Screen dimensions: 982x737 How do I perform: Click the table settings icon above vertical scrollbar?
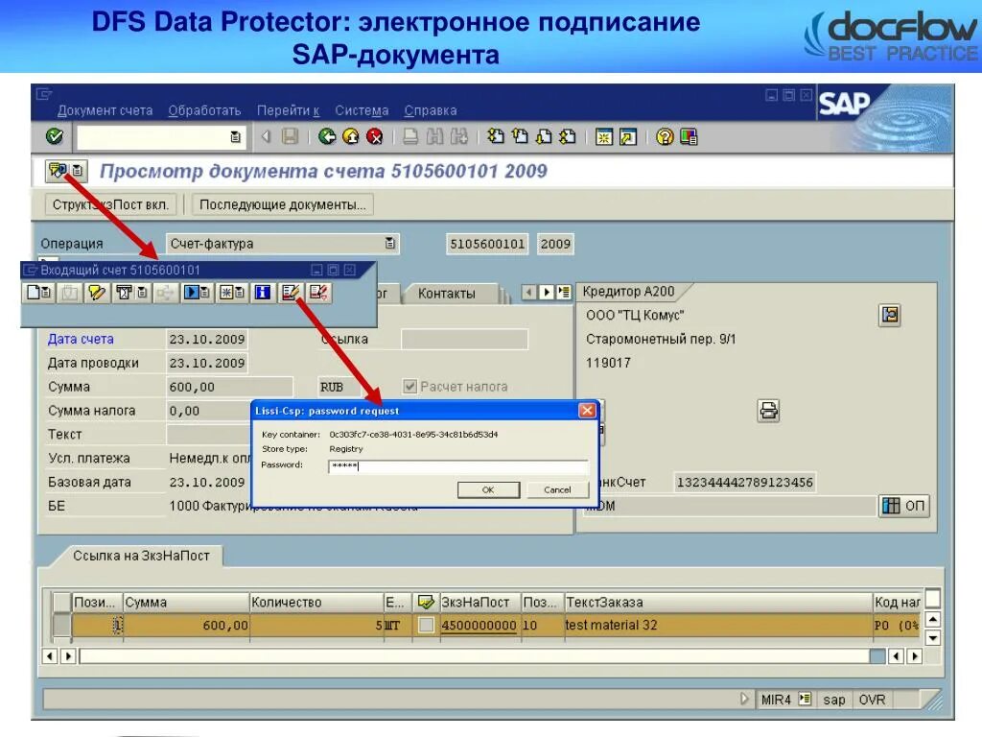coord(932,598)
